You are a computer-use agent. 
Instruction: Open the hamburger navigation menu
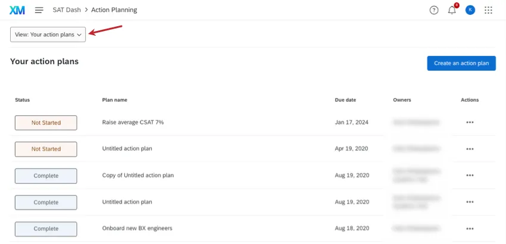pyautogui.click(x=39, y=10)
